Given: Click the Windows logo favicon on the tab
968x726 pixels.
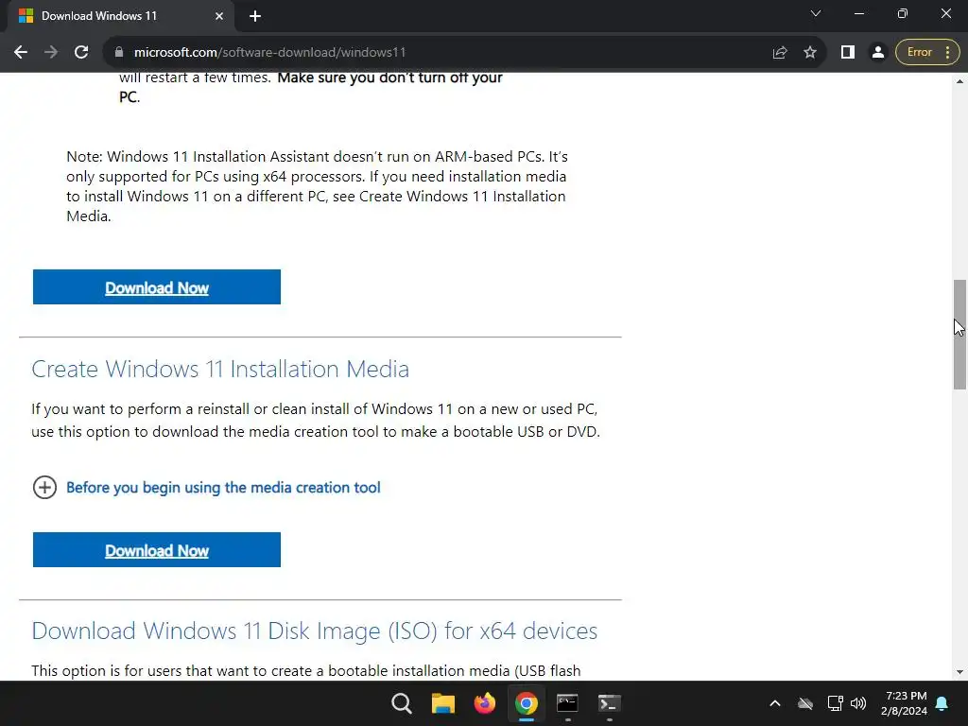Looking at the screenshot, I should pos(26,16).
